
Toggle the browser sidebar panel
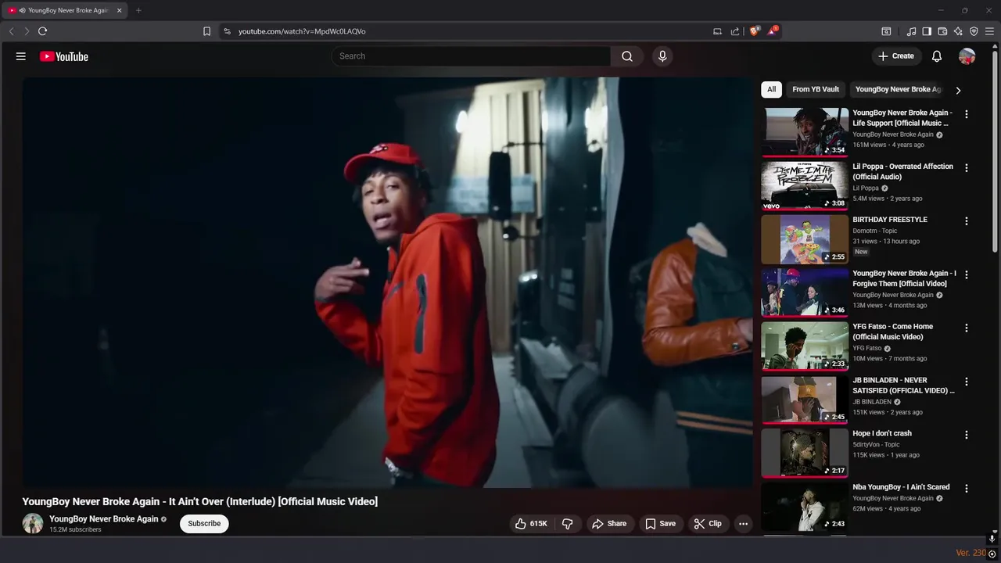click(927, 31)
